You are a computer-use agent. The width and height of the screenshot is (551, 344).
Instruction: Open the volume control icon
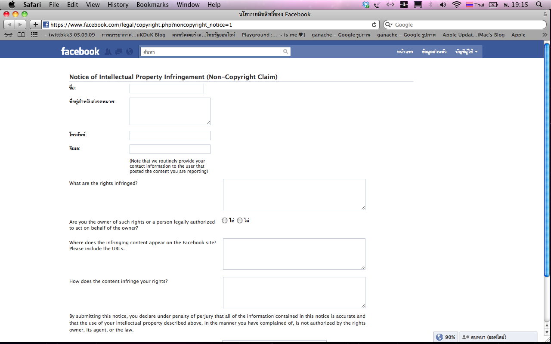pos(443,5)
